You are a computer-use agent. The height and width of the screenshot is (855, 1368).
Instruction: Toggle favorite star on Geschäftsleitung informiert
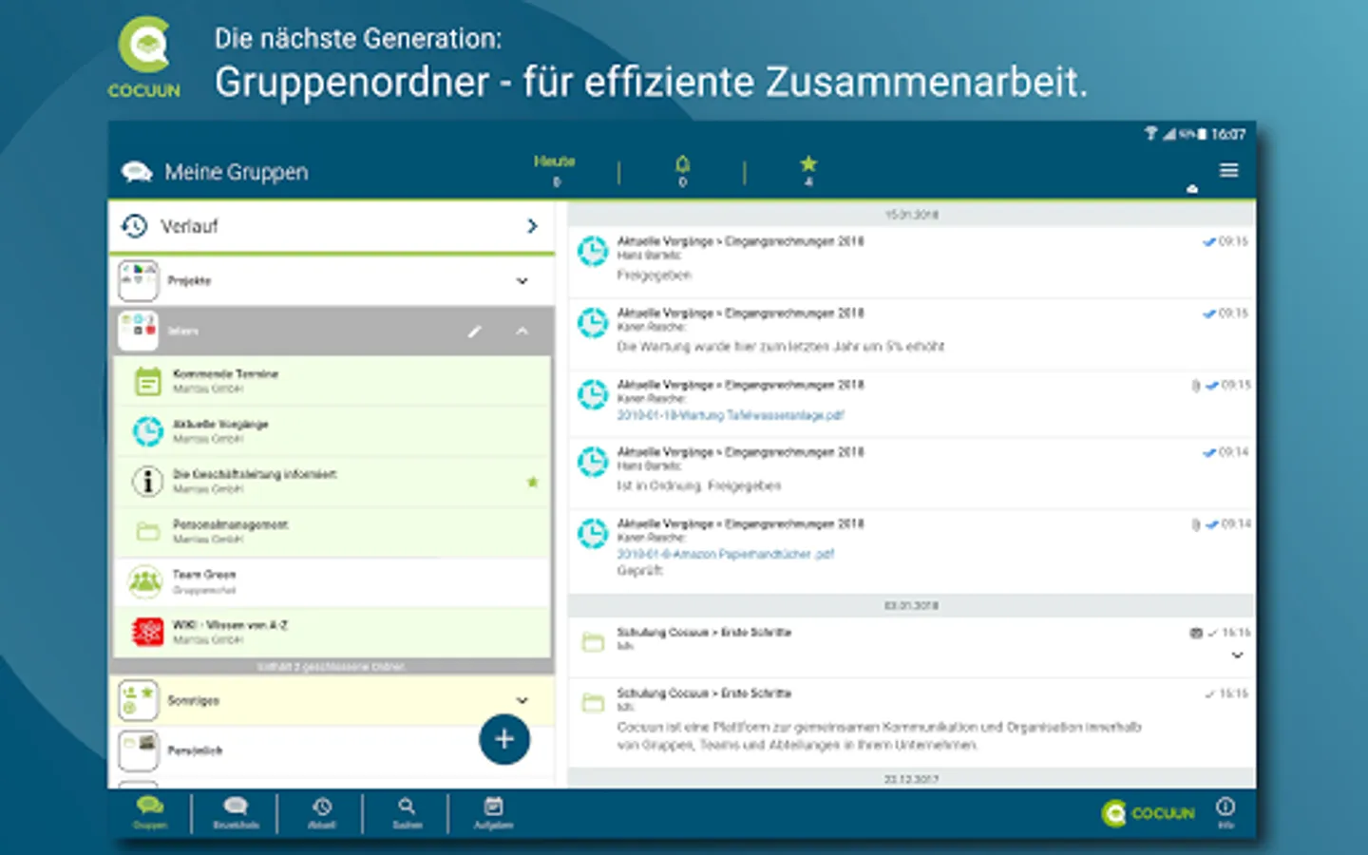tap(533, 482)
